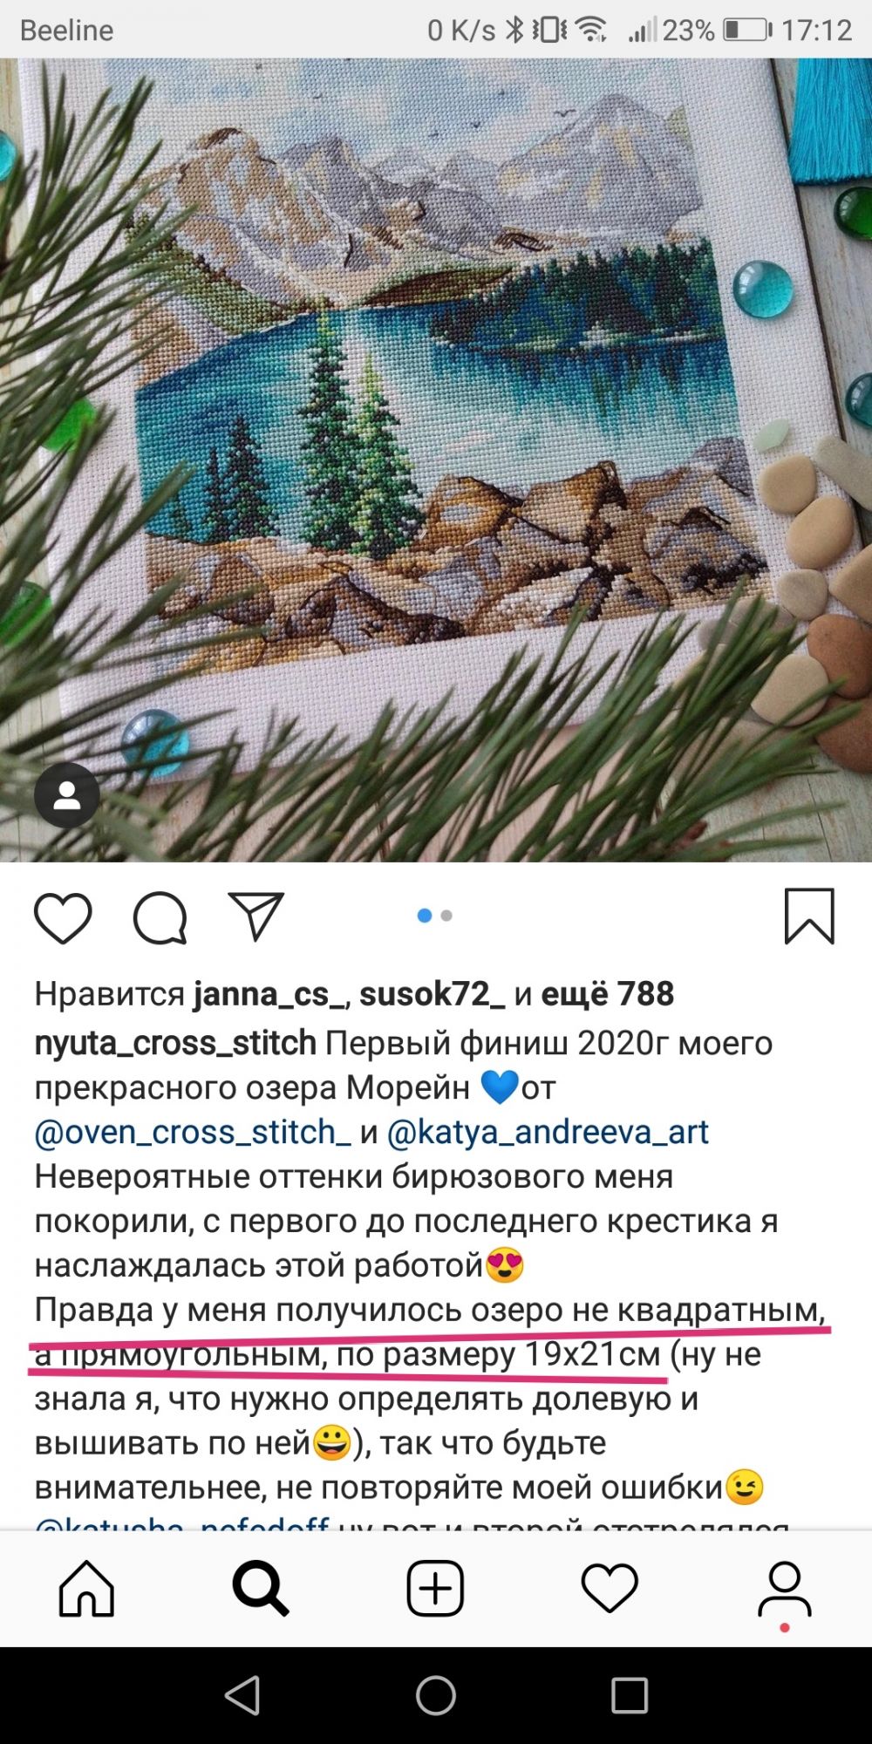Open comments with speech bubble icon
Screen dimensions: 872x1744
pos(160,917)
